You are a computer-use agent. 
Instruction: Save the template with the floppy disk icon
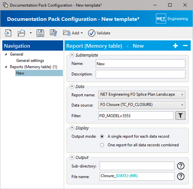[40, 33]
